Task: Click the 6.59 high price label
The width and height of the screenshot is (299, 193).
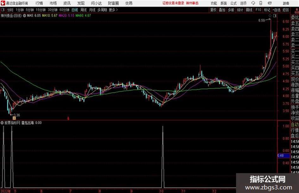Action: 261,20
